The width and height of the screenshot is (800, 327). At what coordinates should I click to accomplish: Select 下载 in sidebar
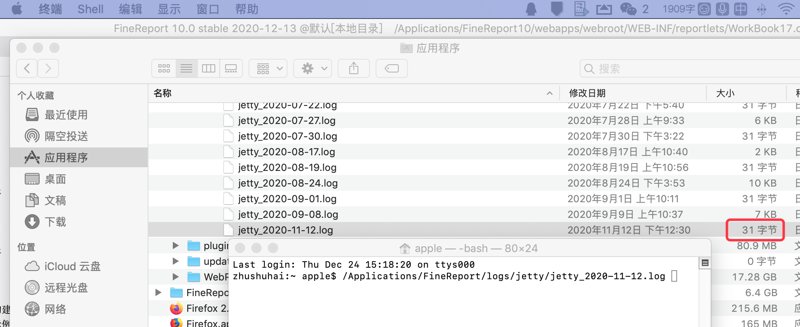click(78, 222)
